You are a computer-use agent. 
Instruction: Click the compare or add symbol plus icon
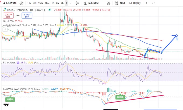(21, 3)
